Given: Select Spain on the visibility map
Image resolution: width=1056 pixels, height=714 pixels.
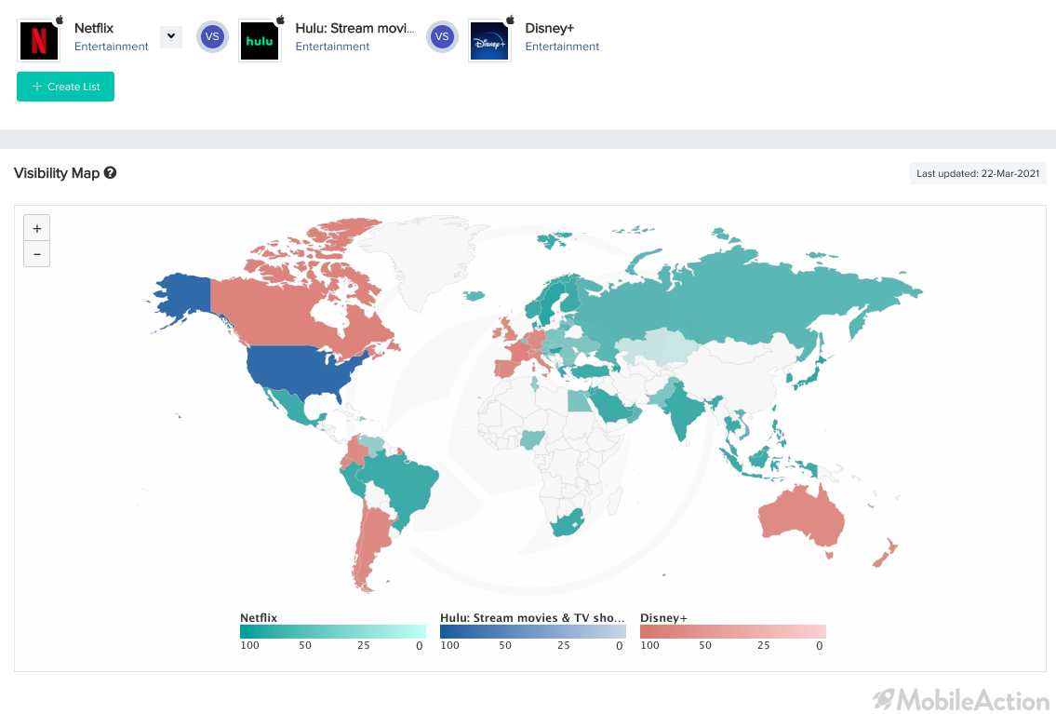Looking at the screenshot, I should coord(506,369).
